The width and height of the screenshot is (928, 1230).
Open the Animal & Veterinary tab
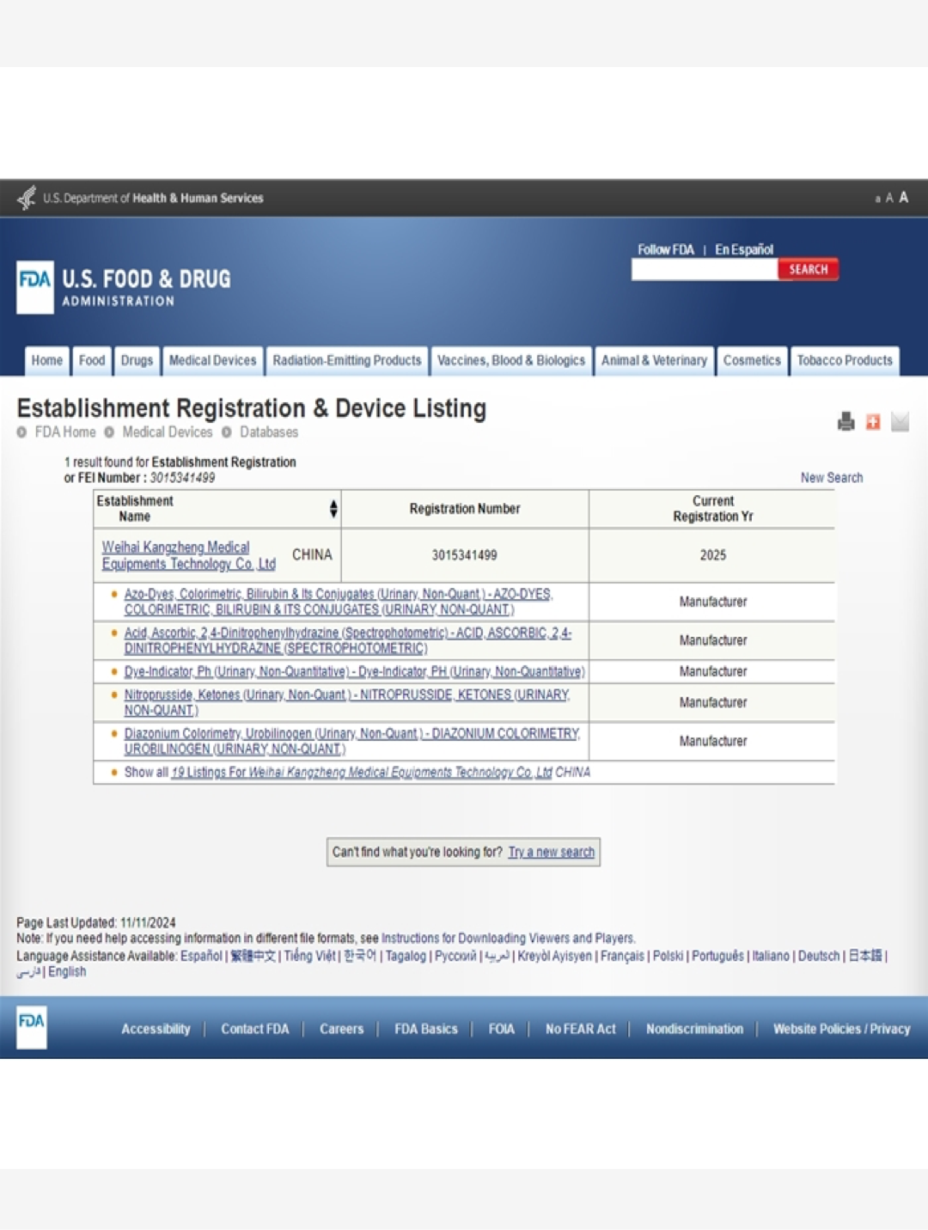tap(654, 360)
